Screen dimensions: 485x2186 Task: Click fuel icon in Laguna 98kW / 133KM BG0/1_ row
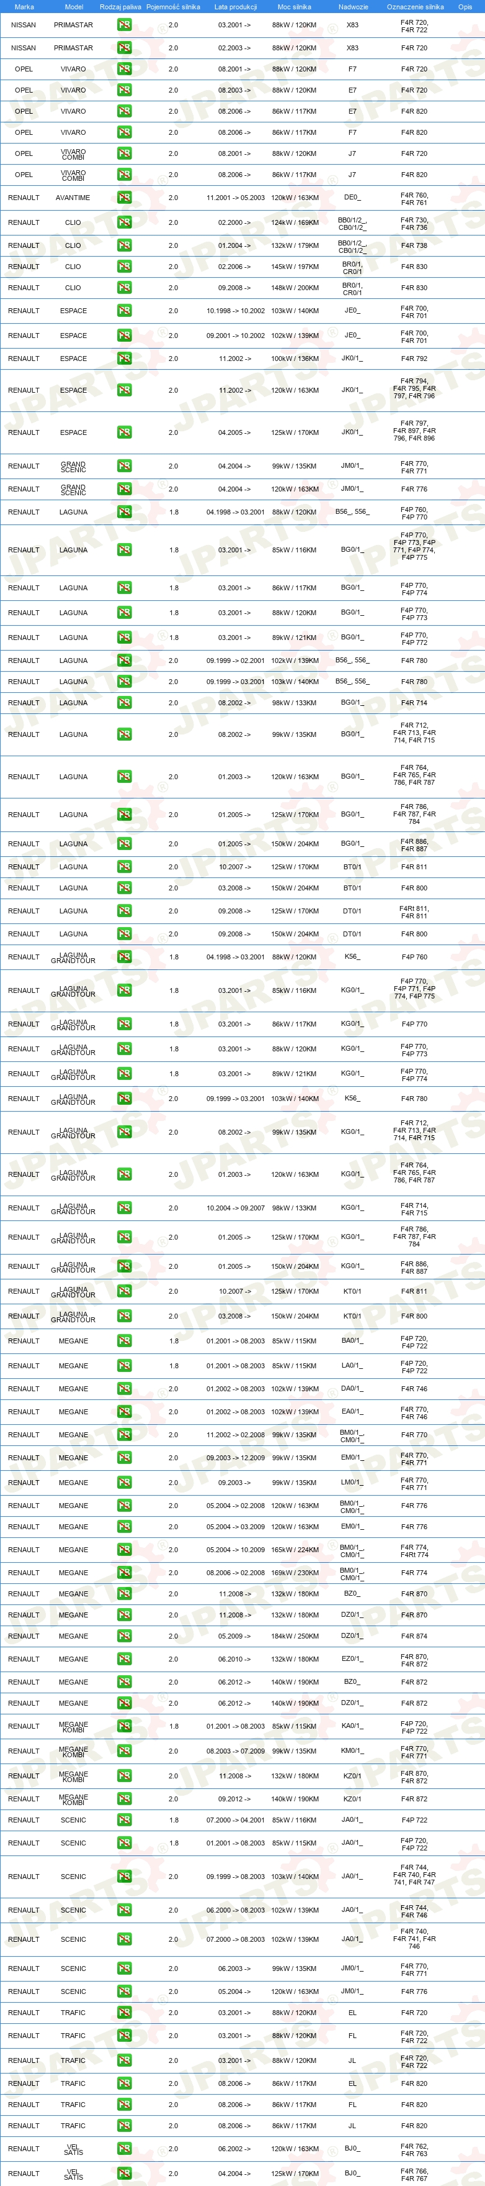[x=125, y=703]
